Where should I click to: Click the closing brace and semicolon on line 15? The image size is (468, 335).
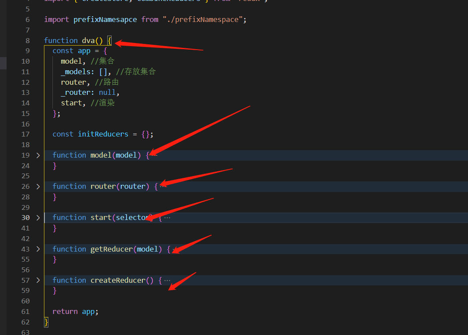pyautogui.click(x=56, y=114)
